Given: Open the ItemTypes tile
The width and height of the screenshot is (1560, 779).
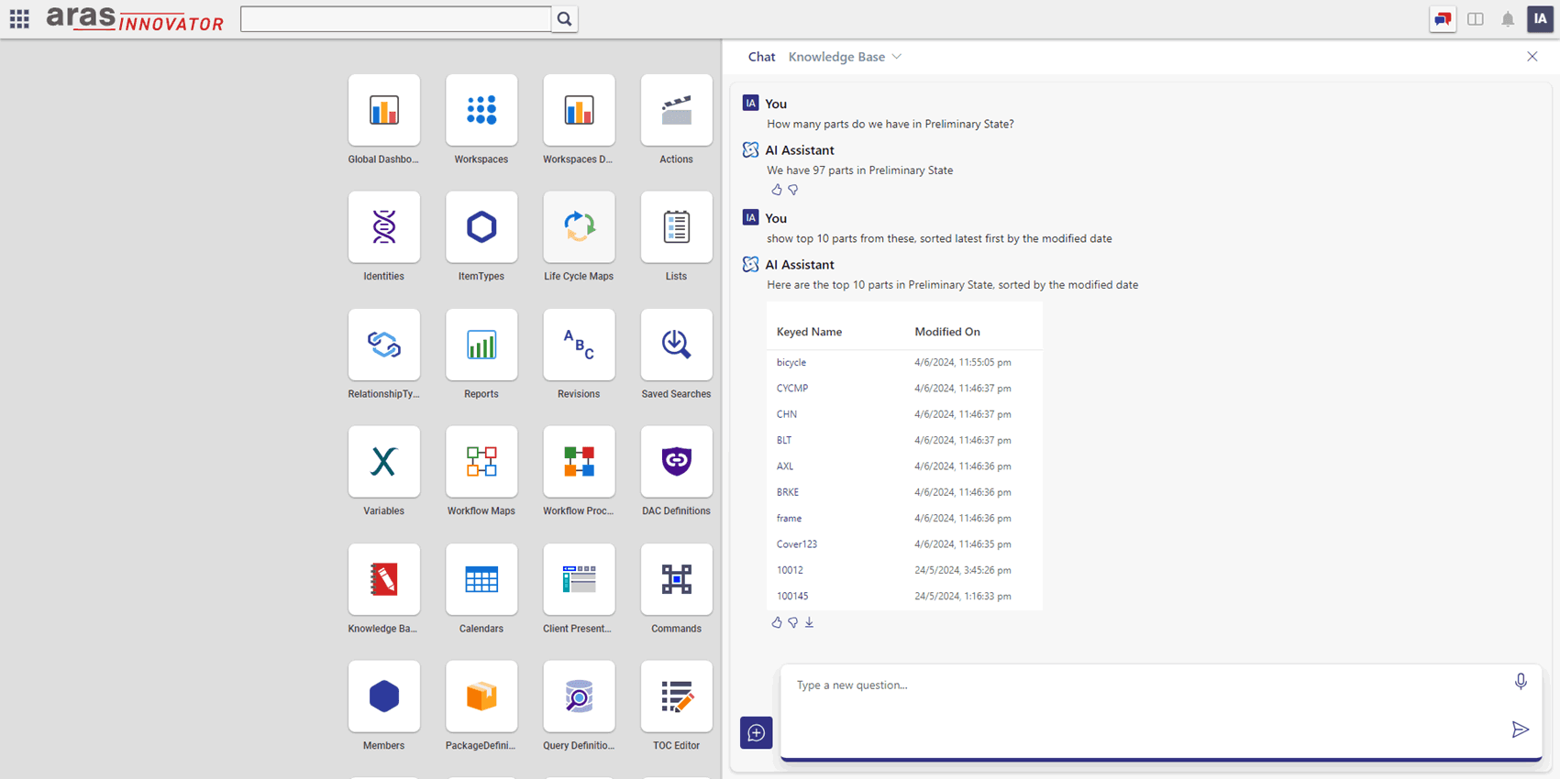Looking at the screenshot, I should (x=481, y=226).
